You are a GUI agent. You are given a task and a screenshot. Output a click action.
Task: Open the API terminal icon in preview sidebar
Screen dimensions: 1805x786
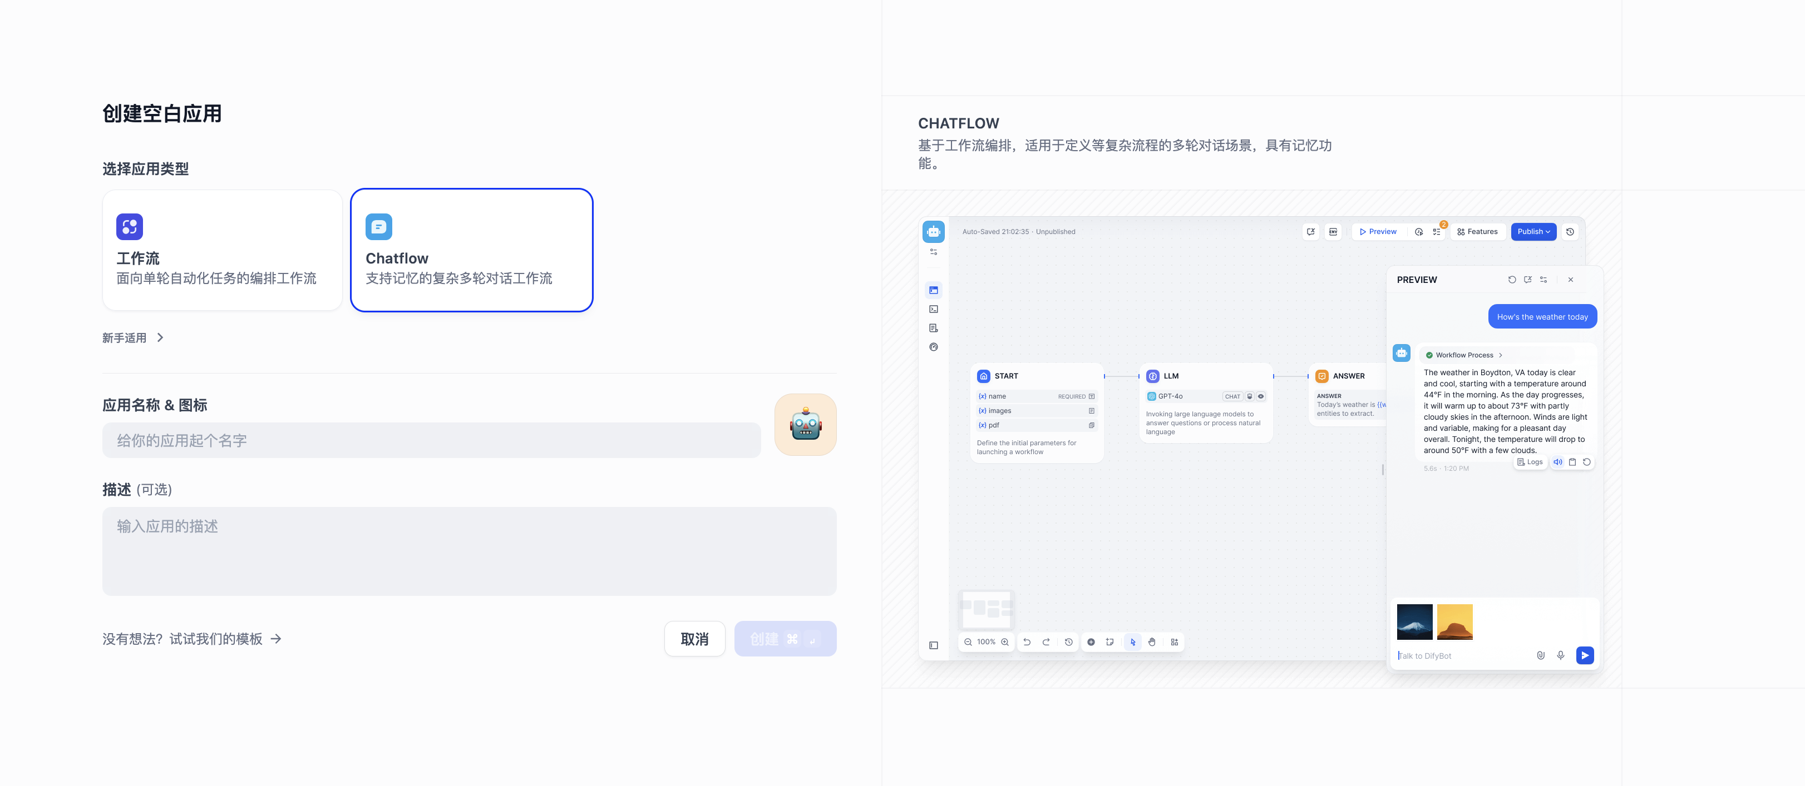[x=933, y=310]
